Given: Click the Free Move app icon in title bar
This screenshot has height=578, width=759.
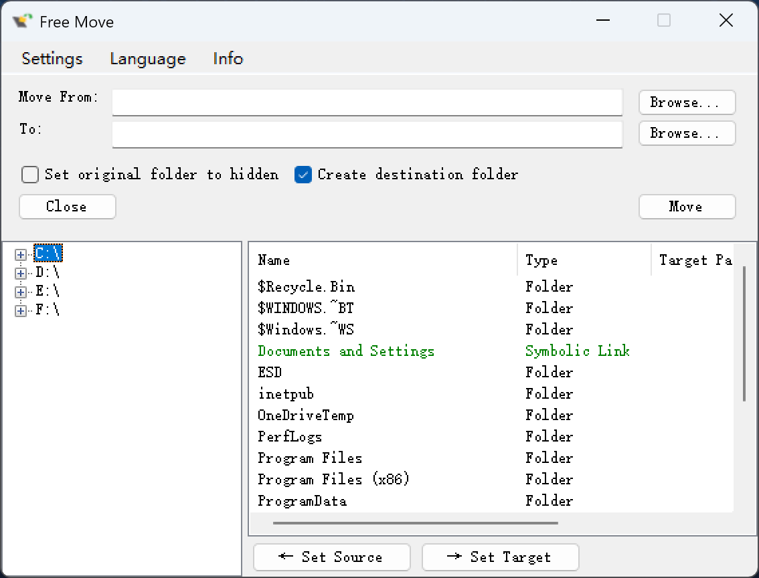Looking at the screenshot, I should (x=22, y=21).
